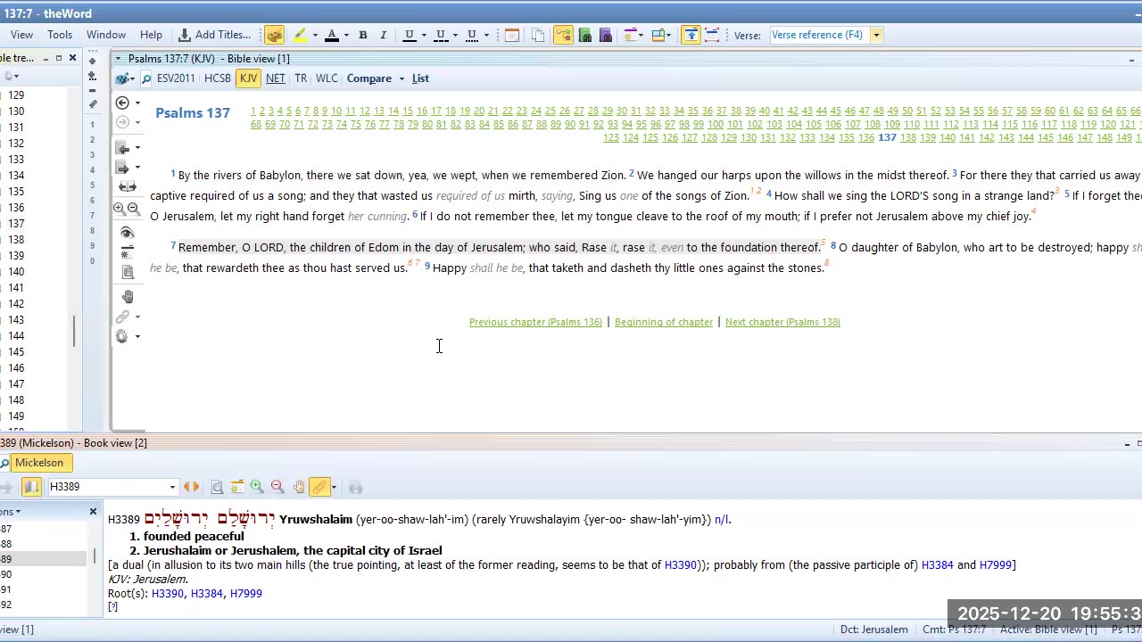The width and height of the screenshot is (1142, 642).
Task: Toggle the color palette icon in main toolbar
Action: tap(274, 35)
